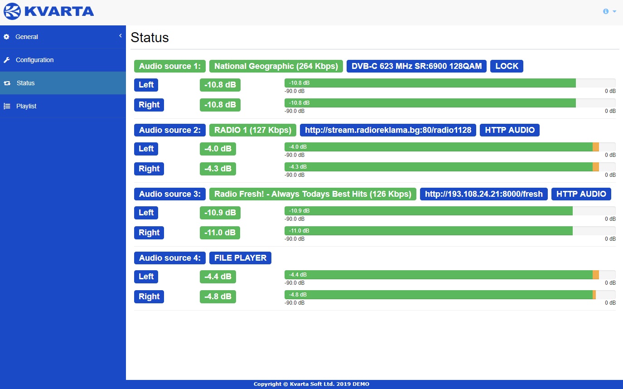Click the Audio source 1 label
Image resolution: width=623 pixels, height=389 pixels.
[170, 66]
